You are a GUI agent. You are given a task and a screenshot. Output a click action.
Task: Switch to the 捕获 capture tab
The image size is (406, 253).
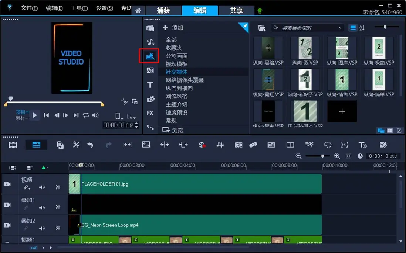click(163, 11)
